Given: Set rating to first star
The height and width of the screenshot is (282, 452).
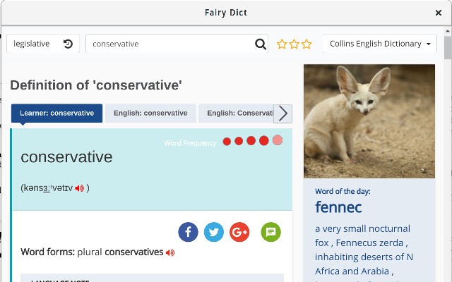Looking at the screenshot, I should click(x=282, y=44).
